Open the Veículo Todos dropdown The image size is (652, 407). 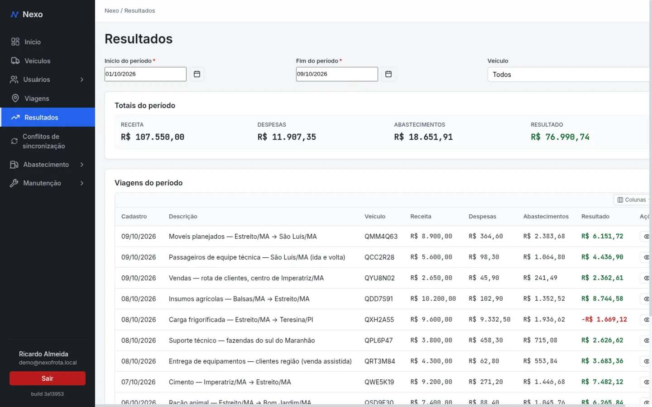(x=569, y=75)
